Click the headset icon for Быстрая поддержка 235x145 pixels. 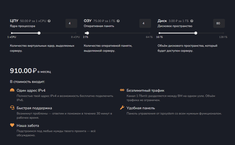[12, 108]
